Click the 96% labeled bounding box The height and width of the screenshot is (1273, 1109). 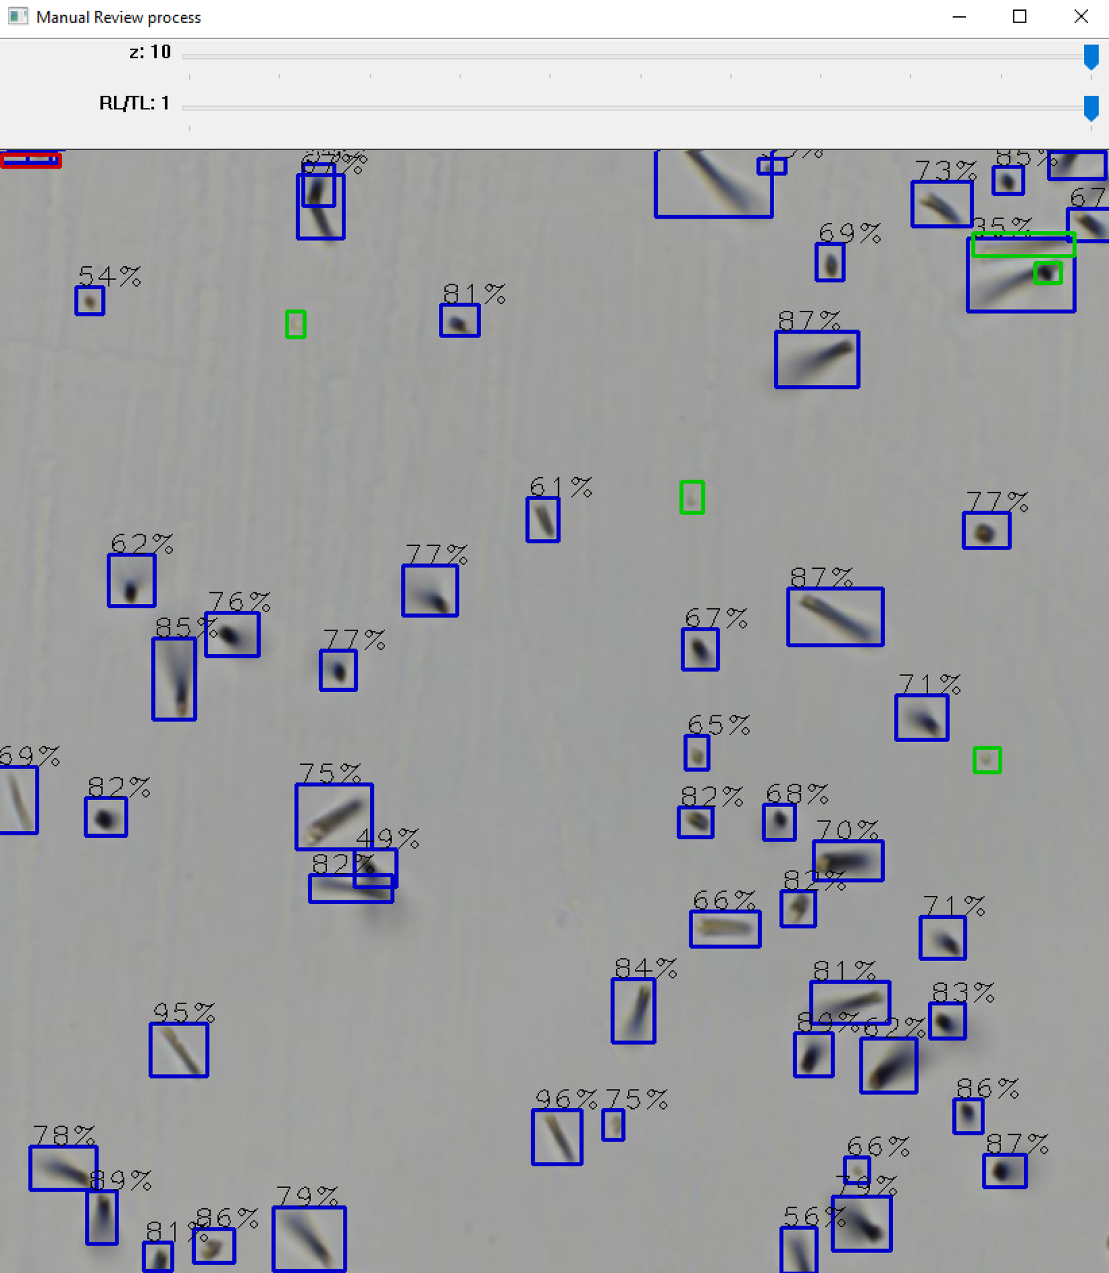pos(557,1137)
